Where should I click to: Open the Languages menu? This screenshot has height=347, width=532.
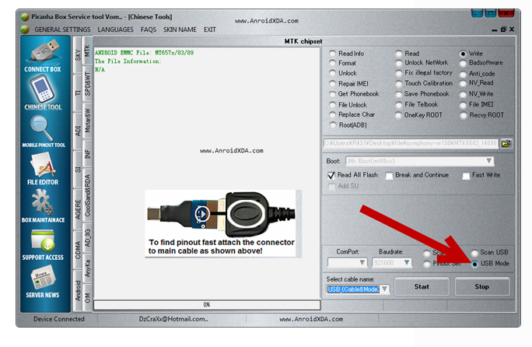(115, 30)
